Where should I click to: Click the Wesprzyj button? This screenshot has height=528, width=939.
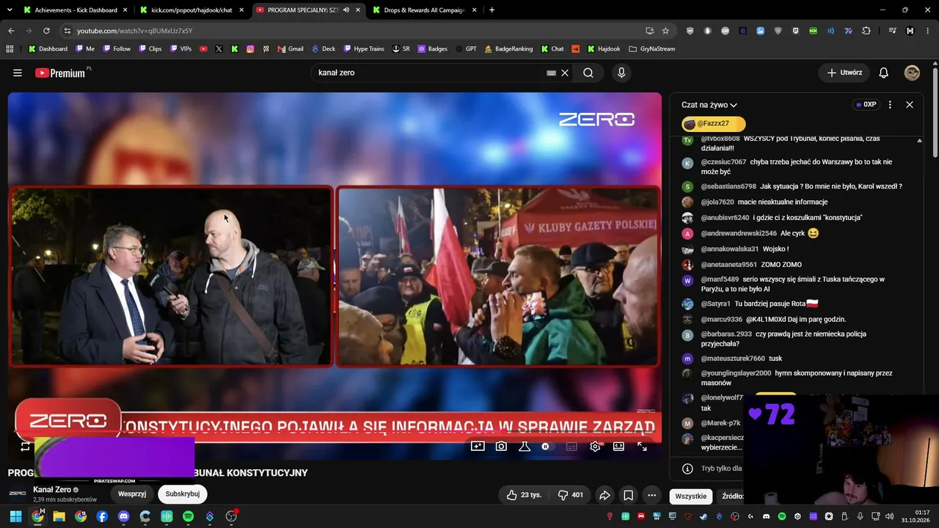click(x=132, y=494)
